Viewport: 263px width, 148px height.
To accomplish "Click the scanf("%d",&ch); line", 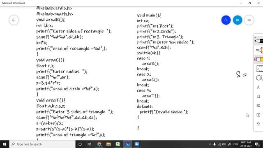I will click(154, 48).
